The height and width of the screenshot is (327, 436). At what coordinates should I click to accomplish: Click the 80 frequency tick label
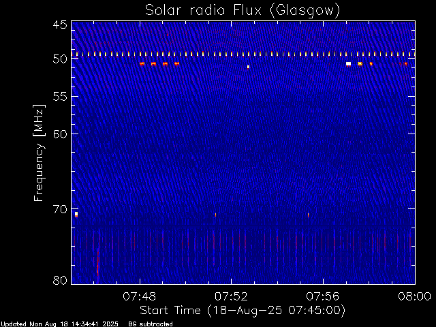(x=60, y=280)
